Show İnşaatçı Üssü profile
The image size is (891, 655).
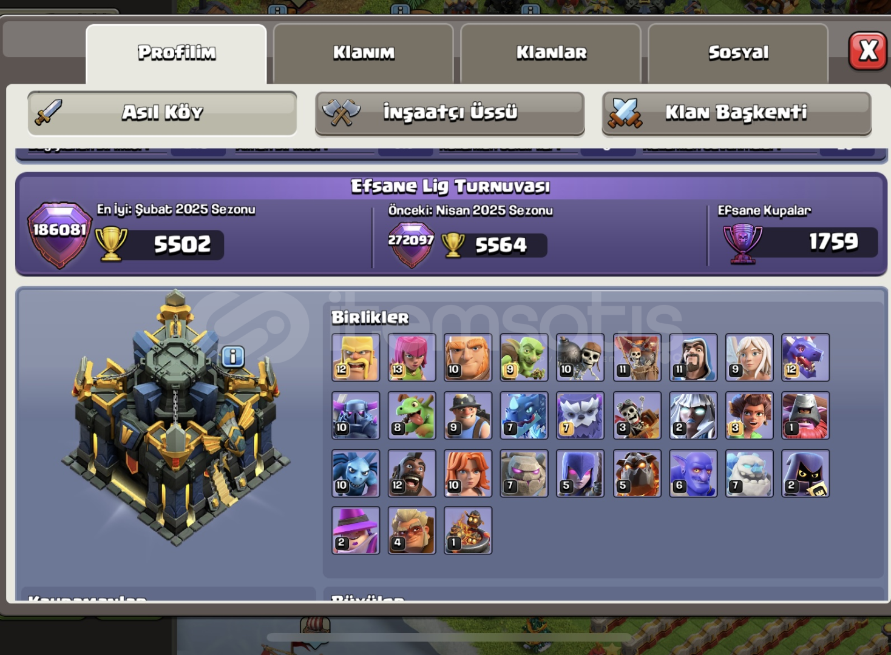click(x=450, y=113)
